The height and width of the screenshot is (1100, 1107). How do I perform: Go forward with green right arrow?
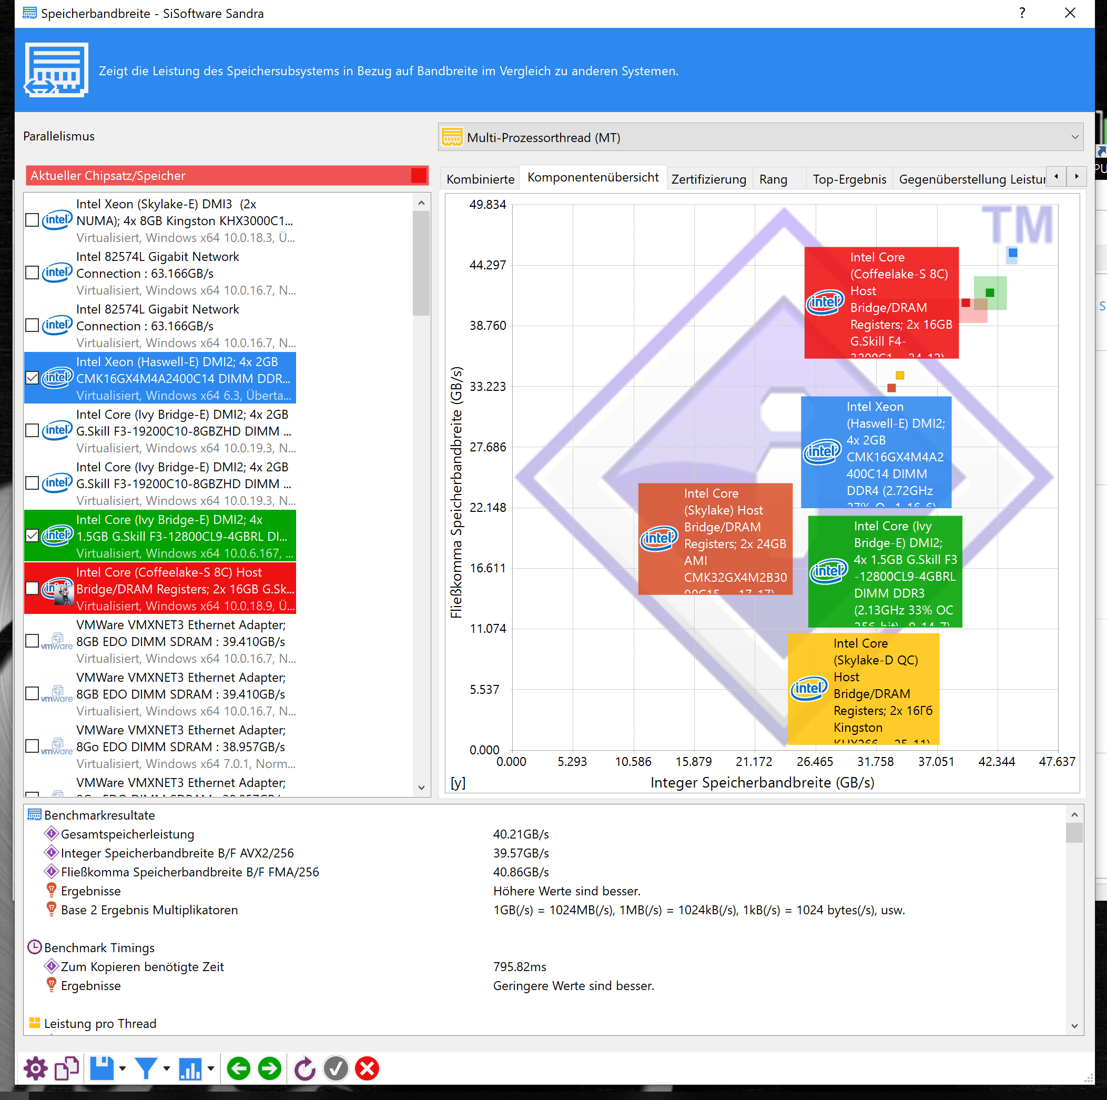(269, 1068)
